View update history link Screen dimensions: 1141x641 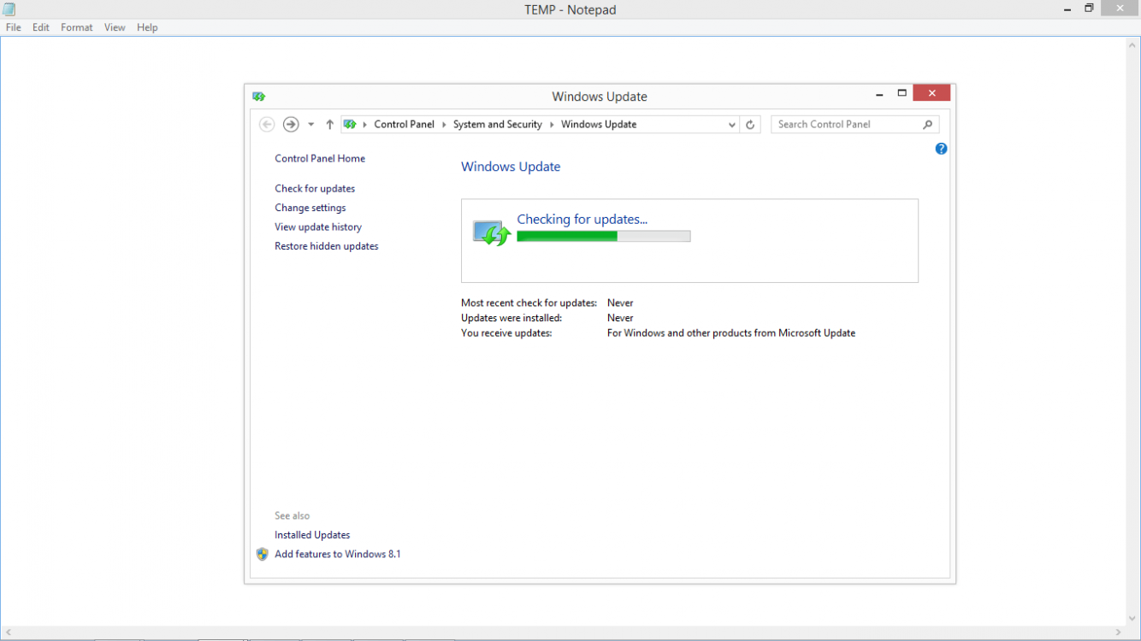[318, 227]
